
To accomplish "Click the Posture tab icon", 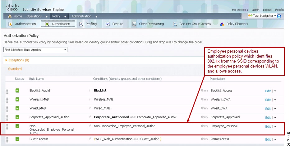I will coord(108,24).
